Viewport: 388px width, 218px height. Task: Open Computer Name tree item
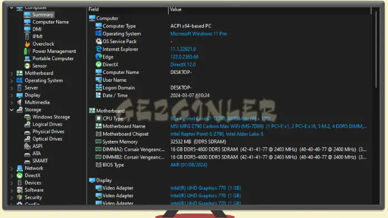pyautogui.click(x=51, y=22)
